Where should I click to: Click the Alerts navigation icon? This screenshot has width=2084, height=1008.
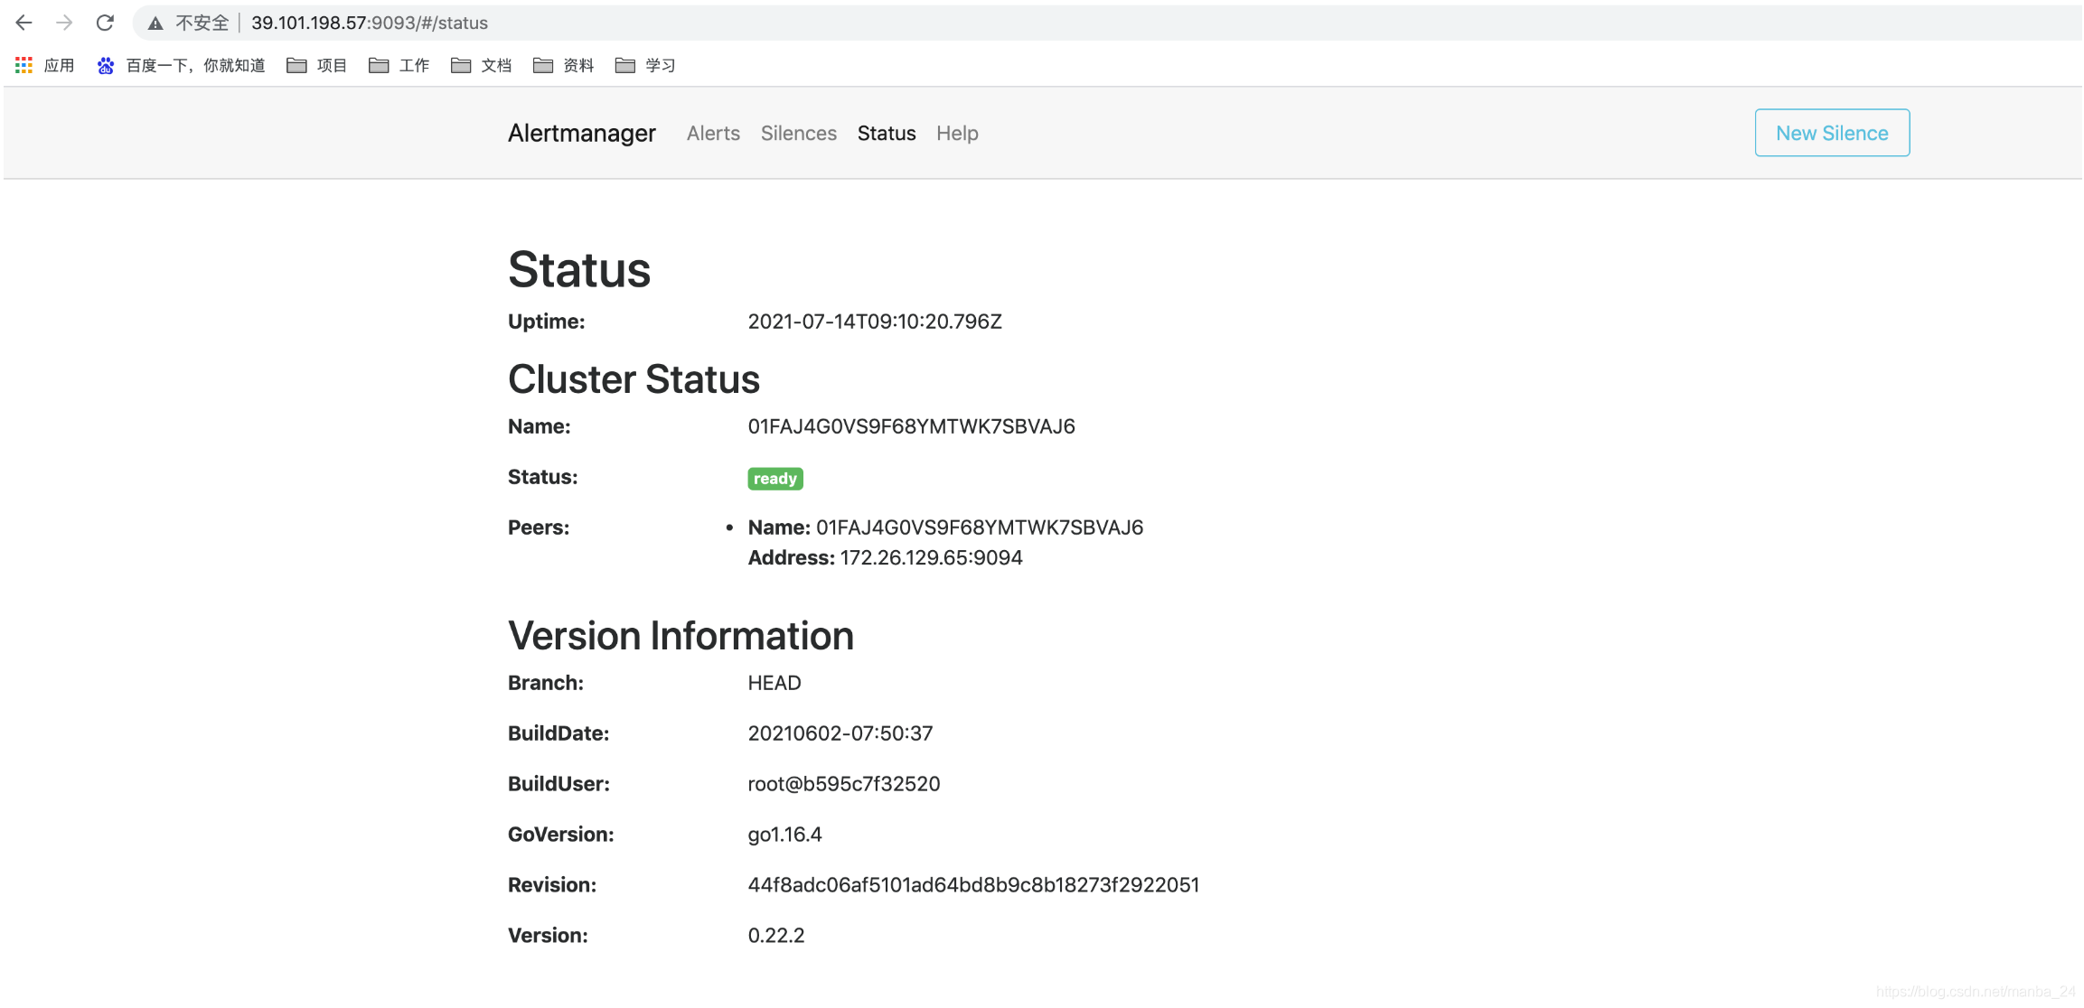(712, 132)
